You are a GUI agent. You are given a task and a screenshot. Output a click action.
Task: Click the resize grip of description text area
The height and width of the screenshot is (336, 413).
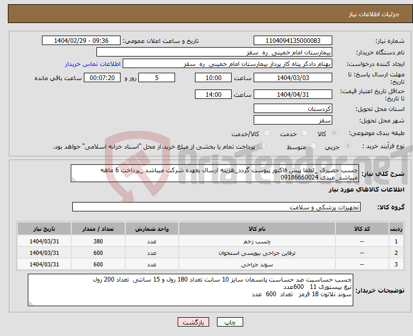73,179
